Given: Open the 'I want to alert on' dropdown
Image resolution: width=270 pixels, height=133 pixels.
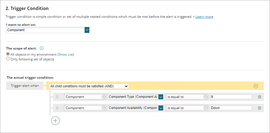Looking at the screenshot, I should [87, 30].
